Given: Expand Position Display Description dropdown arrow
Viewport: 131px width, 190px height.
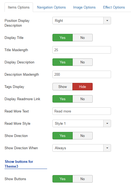Looking at the screenshot, I should coord(107,21).
